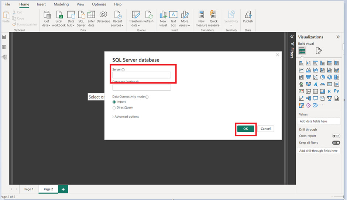Toggle Keep all filters switch
Viewport: 347px width, 200px height.
click(336, 143)
